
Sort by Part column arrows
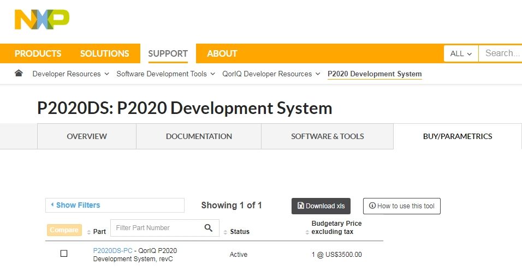89,232
